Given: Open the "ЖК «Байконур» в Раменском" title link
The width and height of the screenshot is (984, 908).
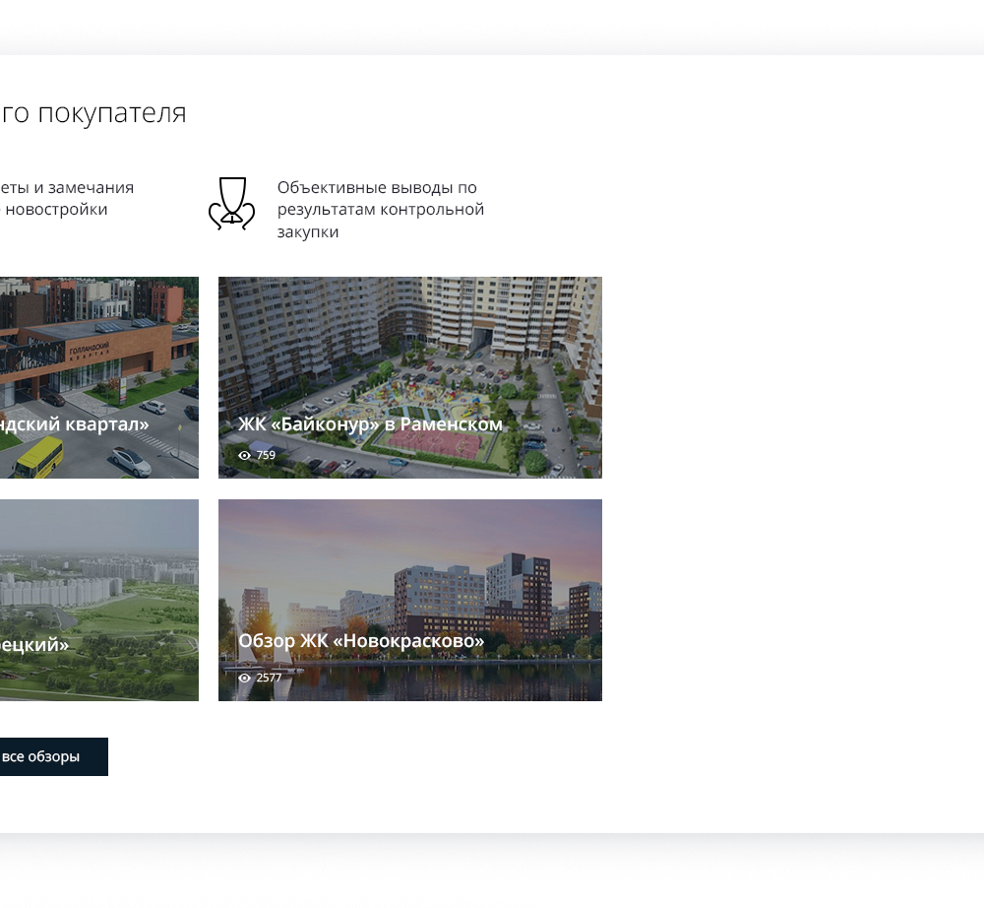Looking at the screenshot, I should tap(370, 424).
